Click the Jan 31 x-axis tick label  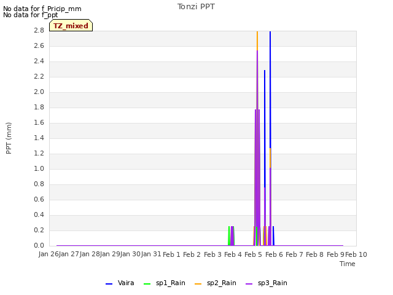[x=151, y=254]
